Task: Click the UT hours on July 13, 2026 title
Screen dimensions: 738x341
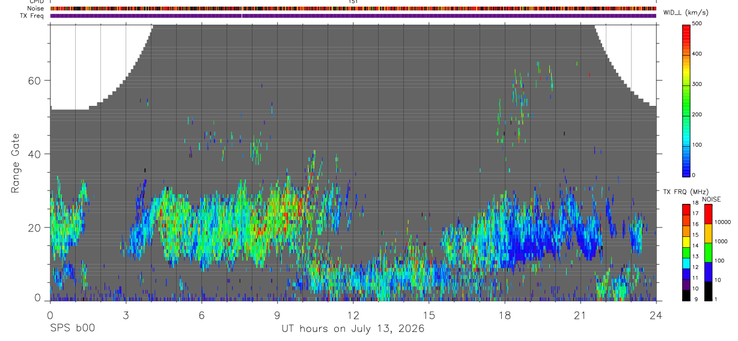Action: 353,329
